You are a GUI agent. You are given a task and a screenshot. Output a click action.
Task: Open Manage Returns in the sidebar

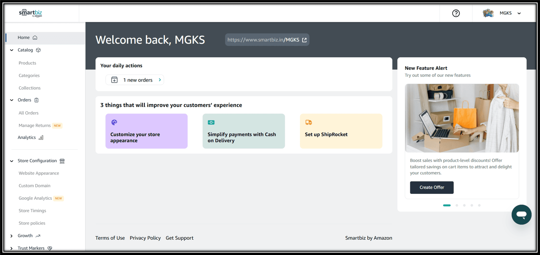(35, 125)
